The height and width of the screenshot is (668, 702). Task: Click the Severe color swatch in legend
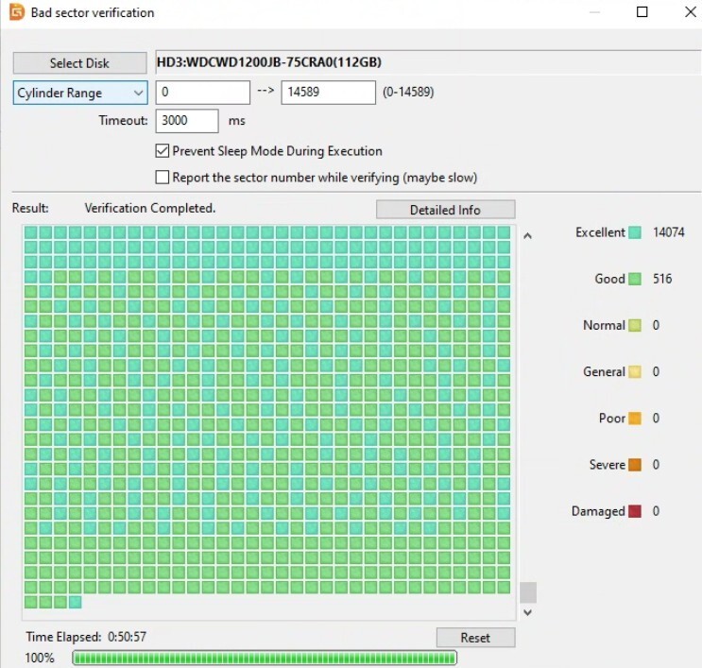pos(634,465)
